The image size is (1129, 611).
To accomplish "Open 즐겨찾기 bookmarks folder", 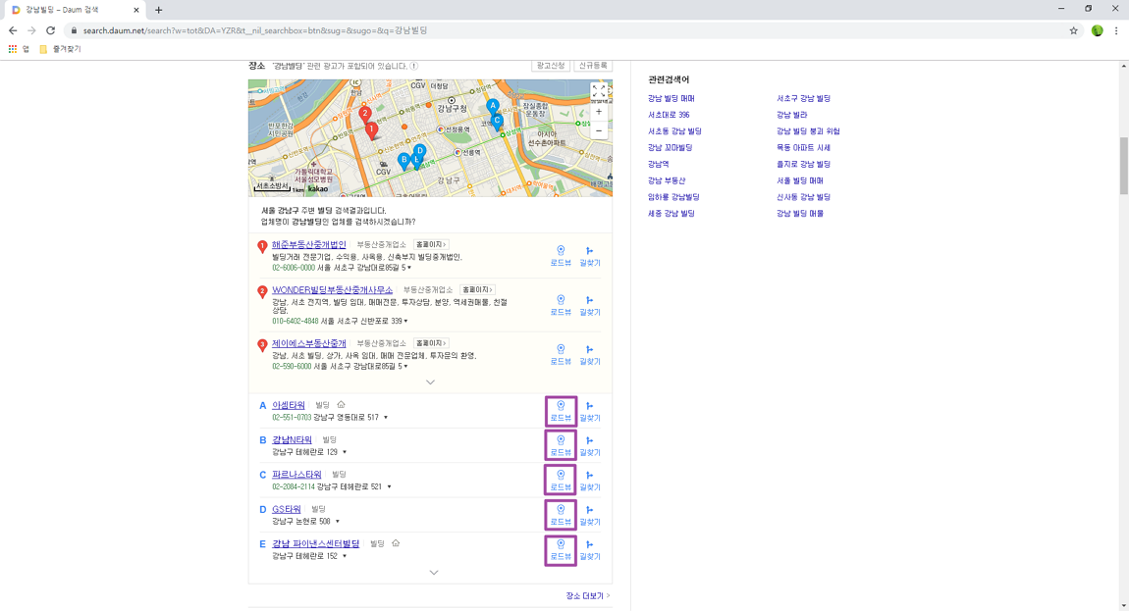I will click(60, 49).
